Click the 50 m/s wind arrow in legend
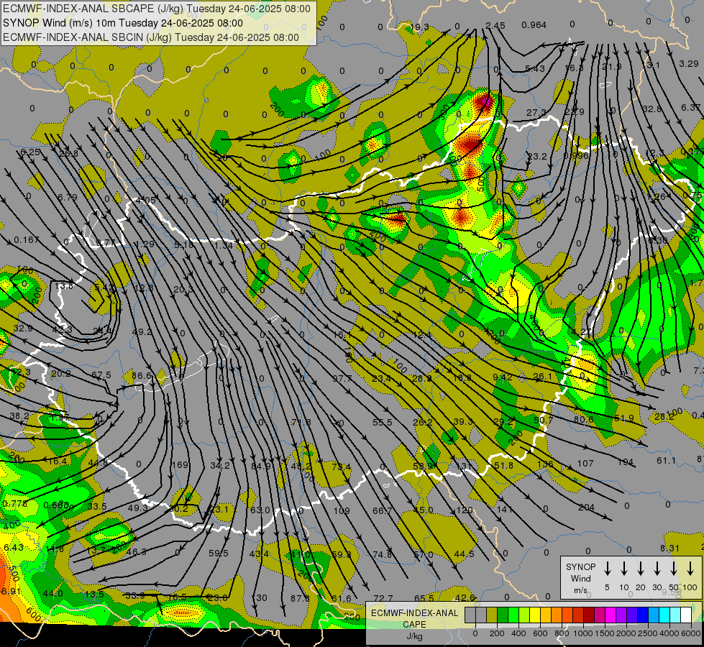The width and height of the screenshot is (704, 647). [x=674, y=568]
